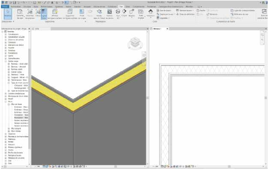Collapse the Murs tree node

6,102
